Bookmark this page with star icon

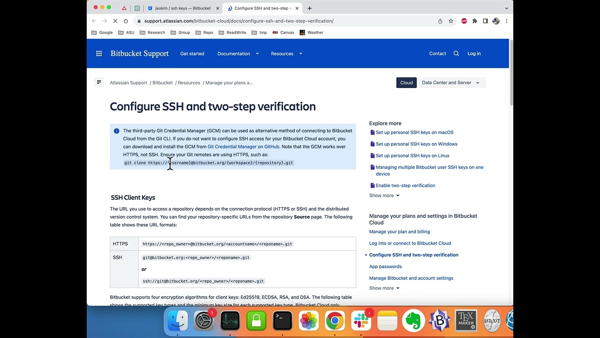451,21
